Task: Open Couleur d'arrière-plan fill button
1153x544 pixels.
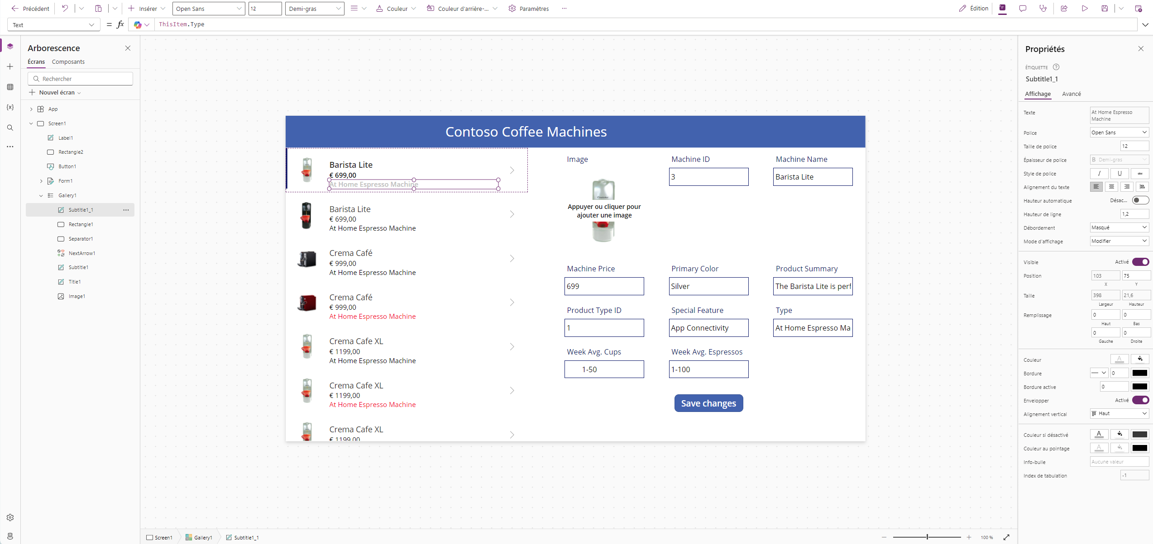Action: [x=462, y=9]
